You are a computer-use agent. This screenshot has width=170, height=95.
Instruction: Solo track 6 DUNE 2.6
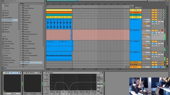(159, 31)
